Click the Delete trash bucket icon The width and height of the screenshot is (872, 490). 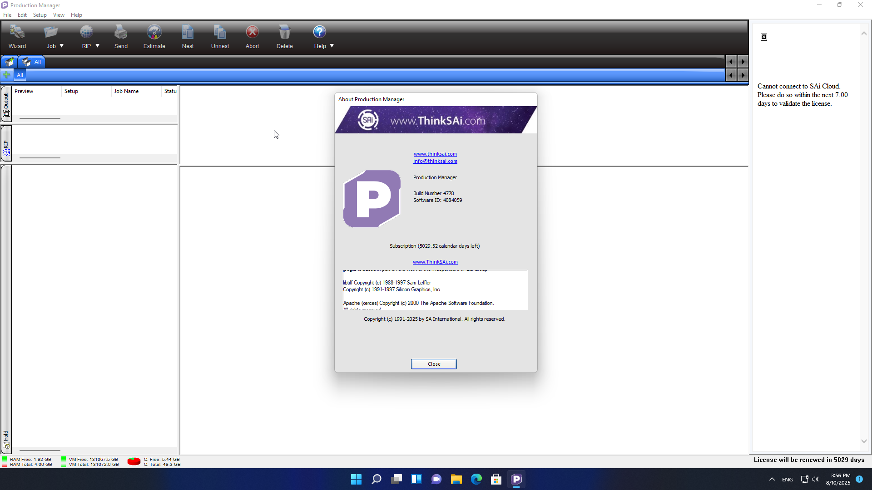(x=284, y=36)
